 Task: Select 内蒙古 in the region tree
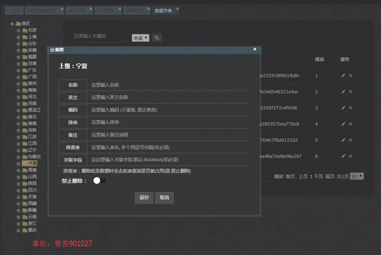[34, 157]
